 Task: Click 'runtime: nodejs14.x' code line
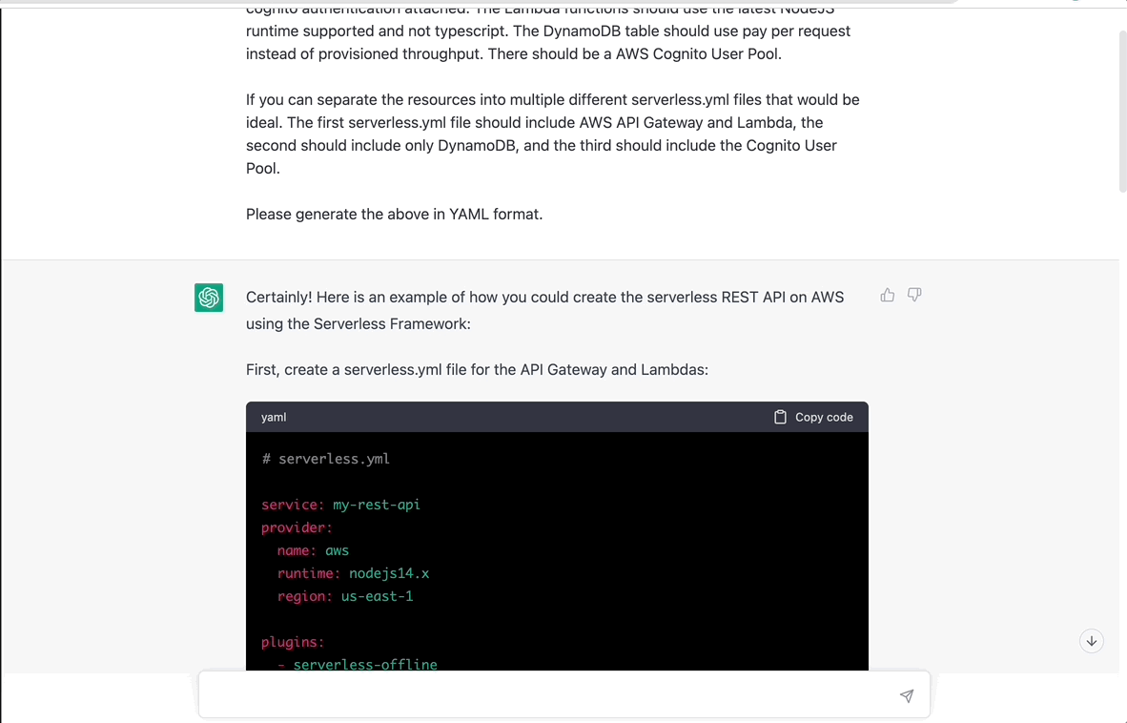point(353,573)
